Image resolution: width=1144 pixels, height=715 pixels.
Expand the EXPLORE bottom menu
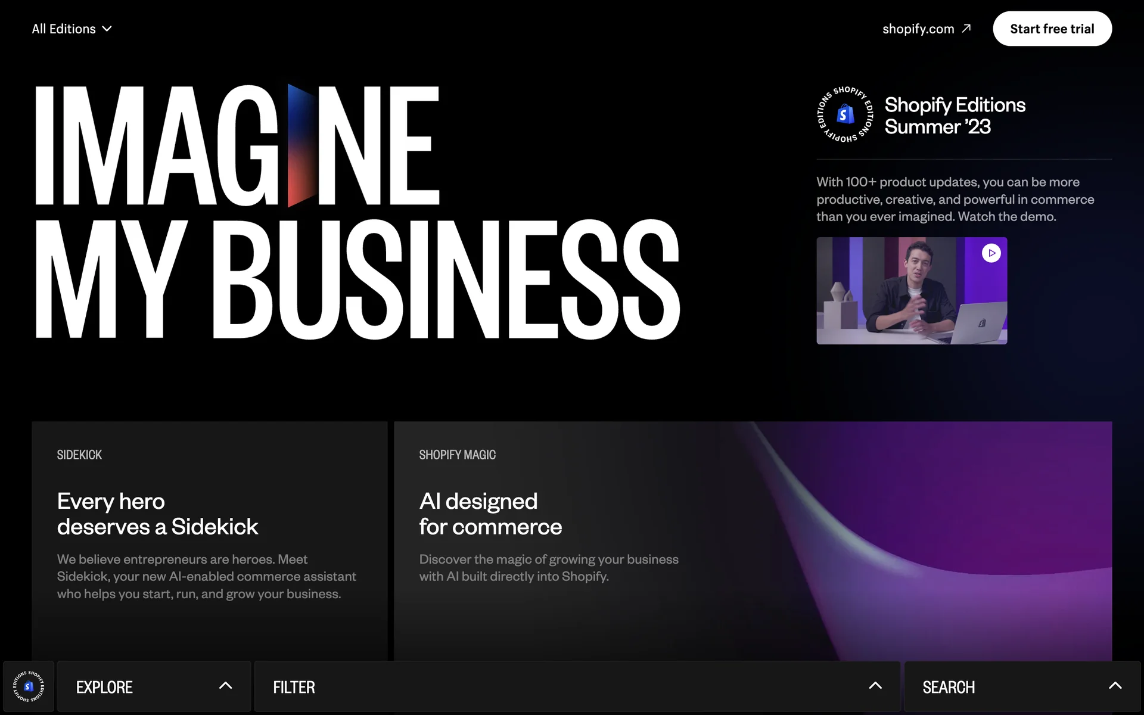click(x=104, y=687)
